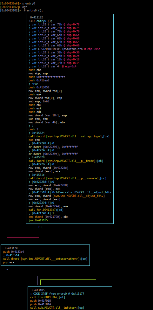Click the '; 0x41551c' comment
Image resolution: width=153 pixels, height=310 pixels.
pos(37,175)
